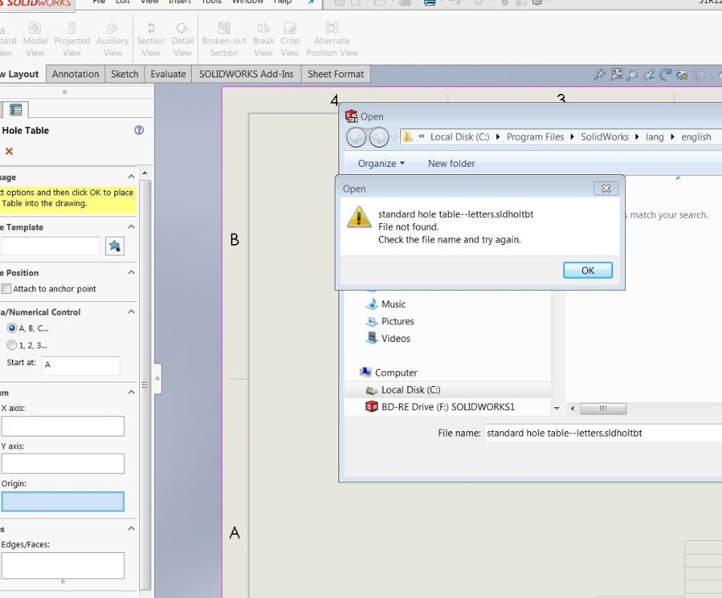This screenshot has width=722, height=598.
Task: Select the Broken-out Section tool
Action: pyautogui.click(x=224, y=40)
